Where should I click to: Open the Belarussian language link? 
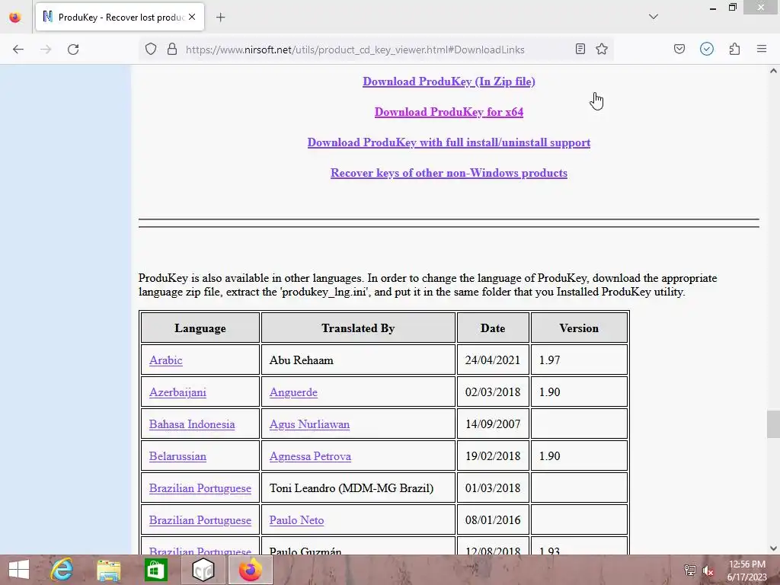pos(177,456)
